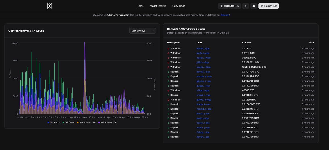Open user mrpiu..y-tqe link
The width and height of the screenshot is (329, 150).
203,128
